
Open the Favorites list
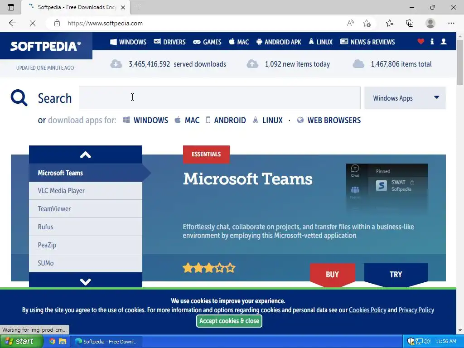(390, 23)
